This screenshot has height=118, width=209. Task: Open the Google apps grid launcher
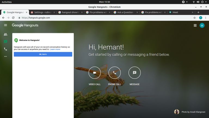click(195, 26)
